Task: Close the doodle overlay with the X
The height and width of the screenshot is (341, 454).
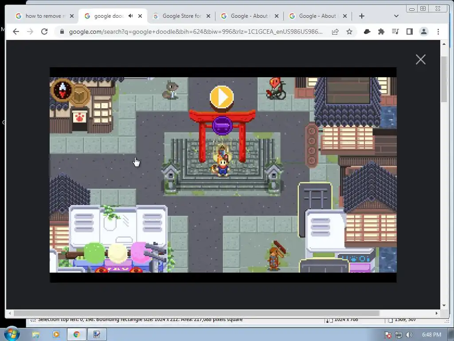Action: click(x=420, y=59)
